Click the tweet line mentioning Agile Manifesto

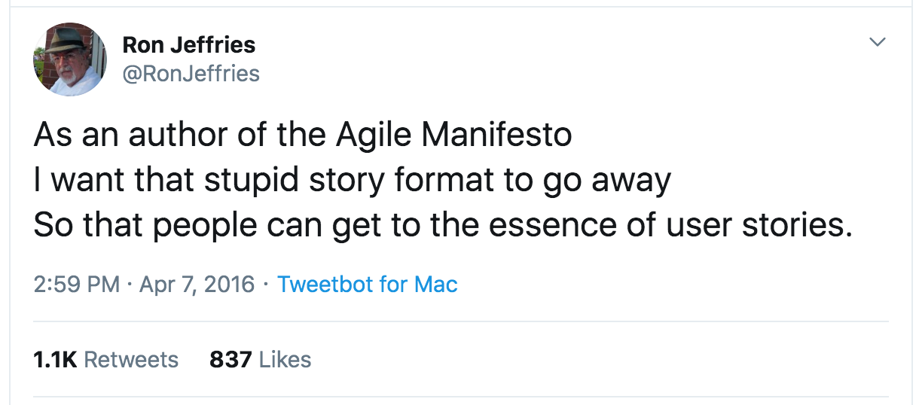click(303, 136)
